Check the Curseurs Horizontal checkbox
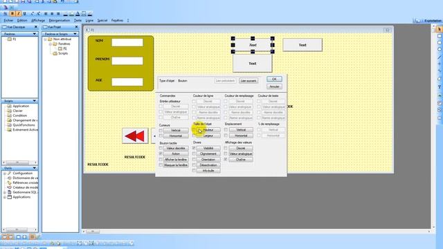This screenshot has height=249, width=443. [x=161, y=136]
